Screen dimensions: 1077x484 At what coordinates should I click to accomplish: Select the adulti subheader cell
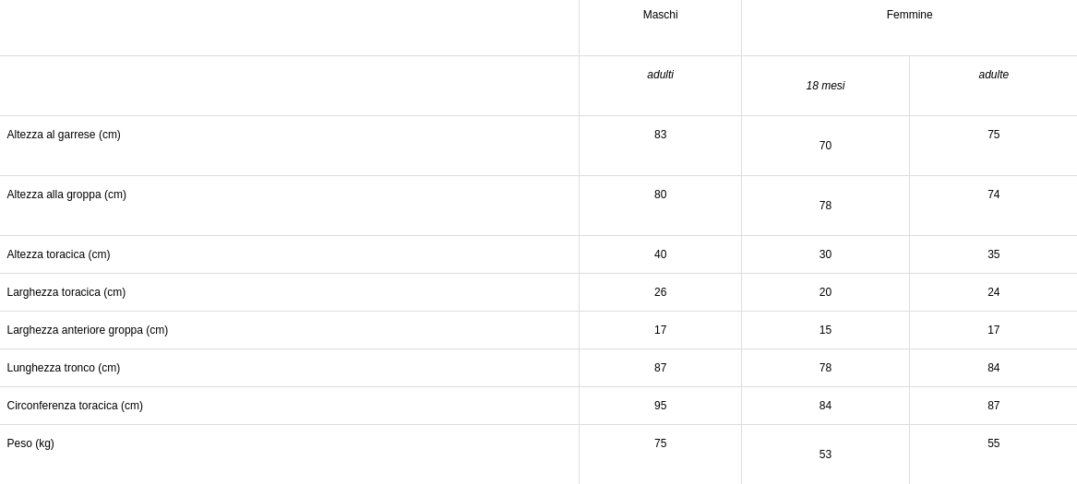tap(660, 75)
